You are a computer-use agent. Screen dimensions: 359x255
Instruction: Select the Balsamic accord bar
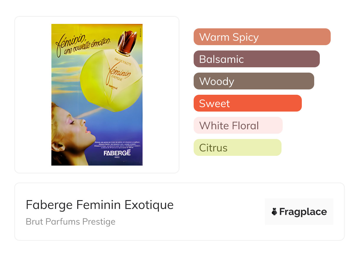[x=256, y=59]
